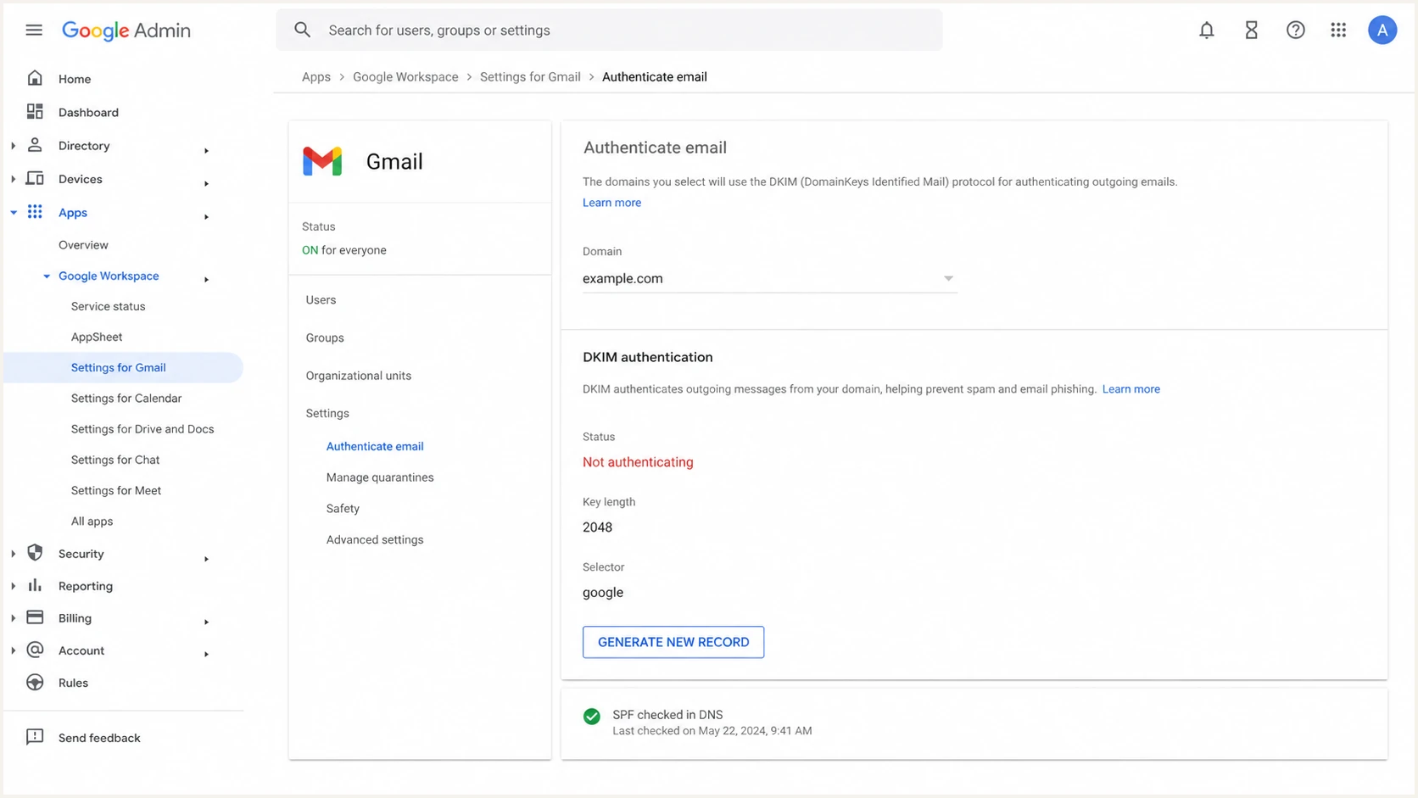Expand the Security tree arrow
Screen dimensions: 1418x798
pyautogui.click(x=13, y=554)
